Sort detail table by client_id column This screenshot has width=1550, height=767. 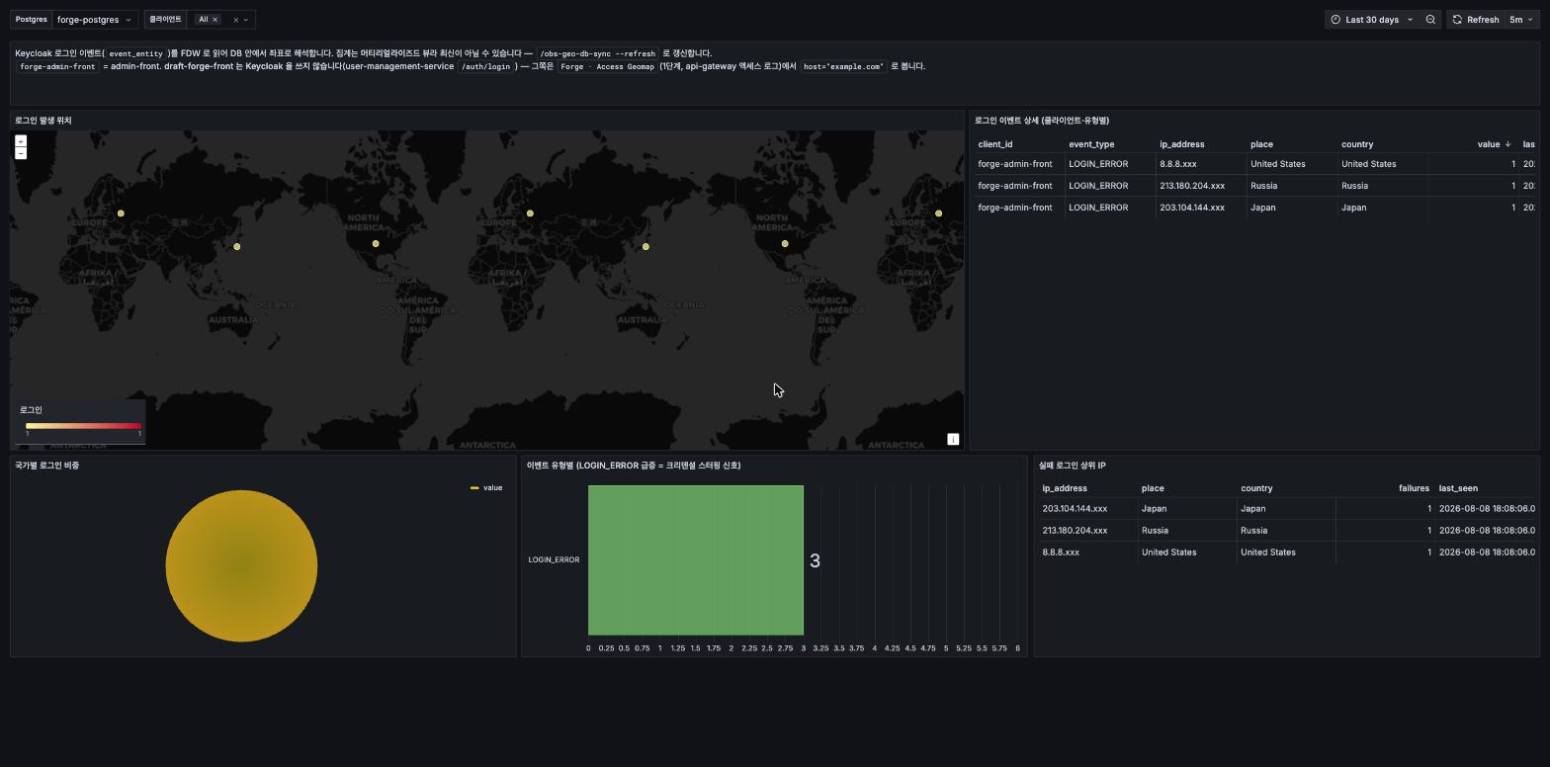point(995,144)
